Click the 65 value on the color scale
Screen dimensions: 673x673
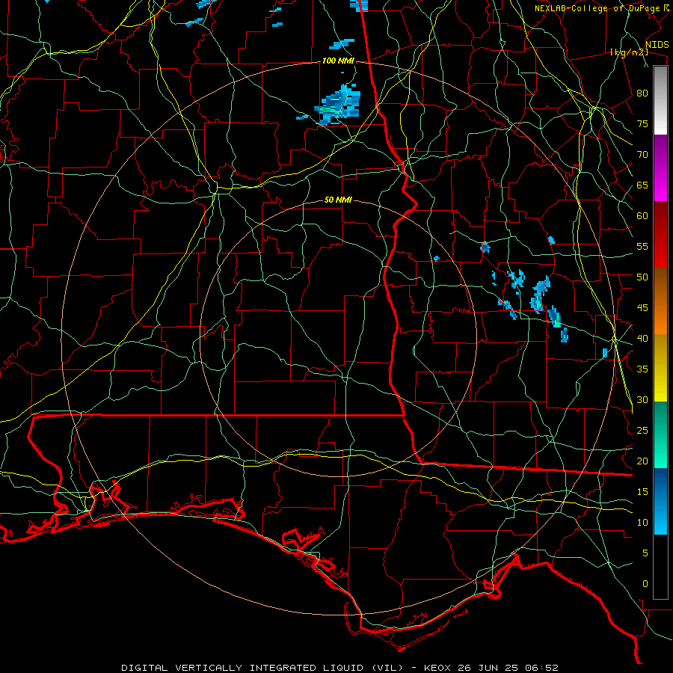pyautogui.click(x=642, y=185)
